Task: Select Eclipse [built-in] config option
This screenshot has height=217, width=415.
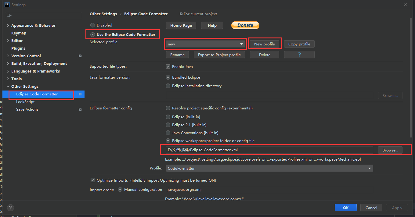Action: 168,117
